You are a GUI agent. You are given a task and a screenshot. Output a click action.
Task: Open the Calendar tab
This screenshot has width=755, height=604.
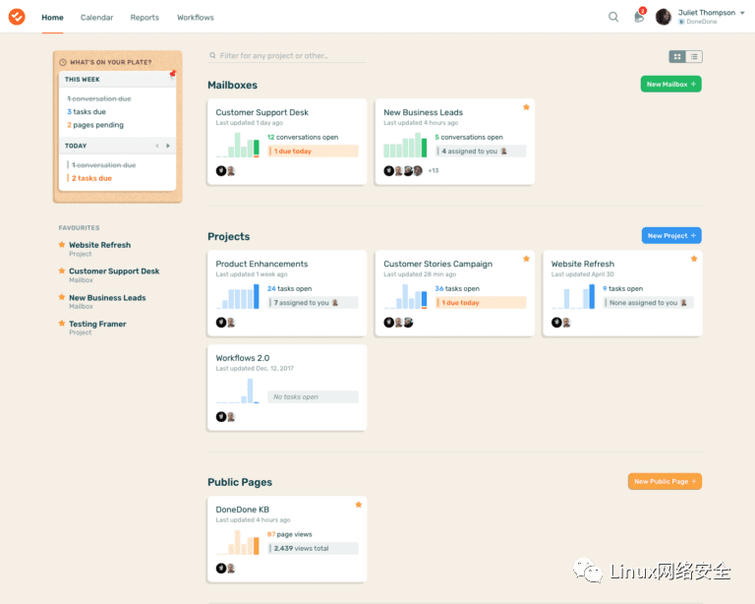[96, 18]
